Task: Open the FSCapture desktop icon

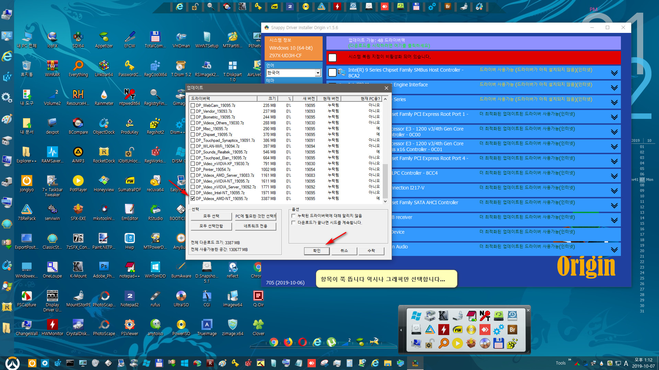Action: click(26, 299)
